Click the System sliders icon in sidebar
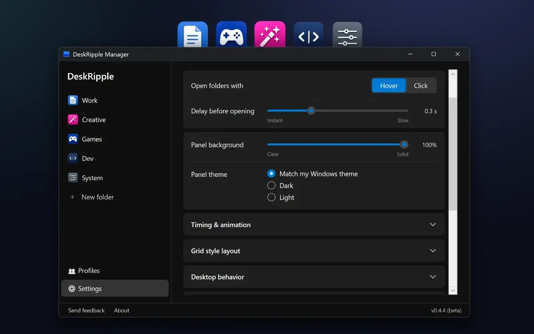 (73, 178)
